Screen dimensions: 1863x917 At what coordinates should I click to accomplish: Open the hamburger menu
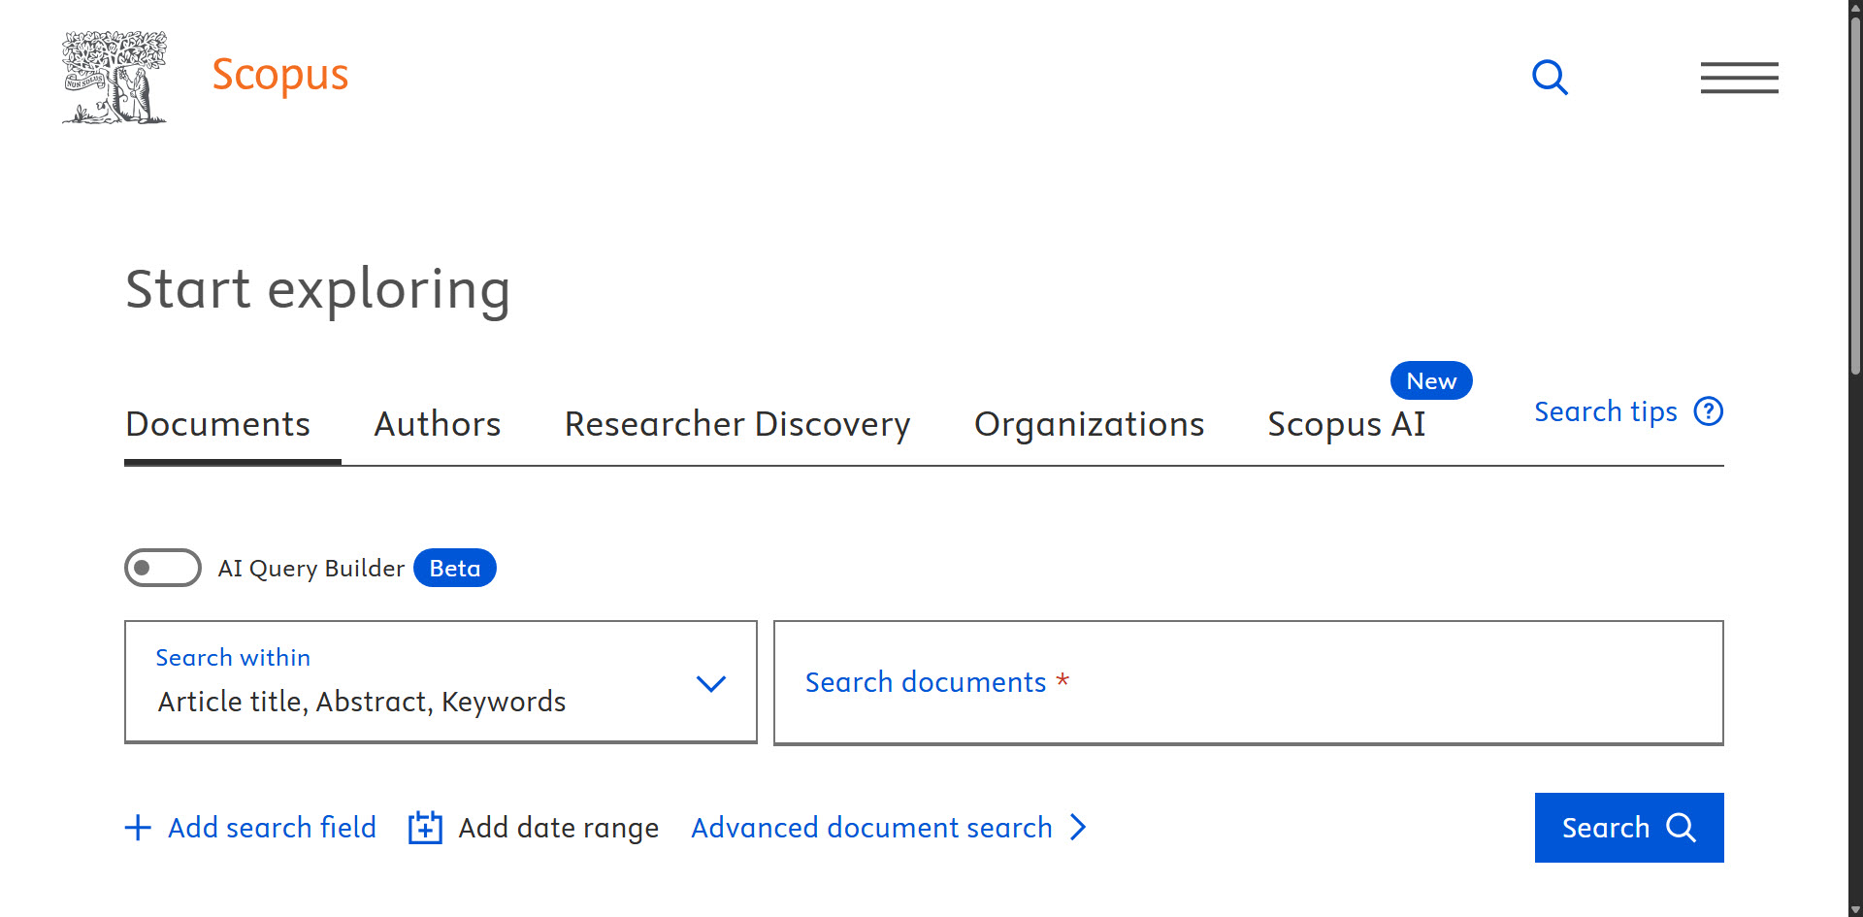1739,78
